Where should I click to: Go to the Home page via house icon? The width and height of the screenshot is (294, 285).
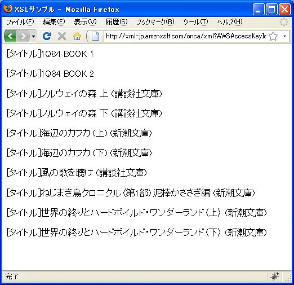[77, 36]
